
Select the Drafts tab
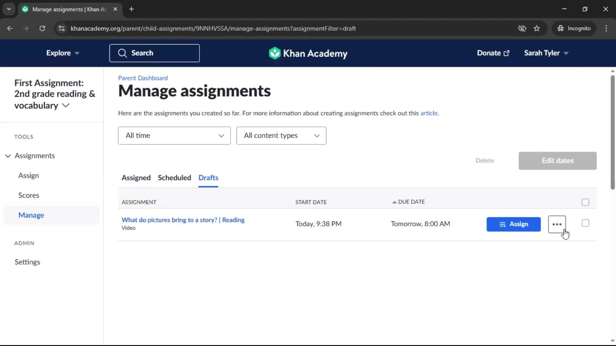tap(208, 177)
